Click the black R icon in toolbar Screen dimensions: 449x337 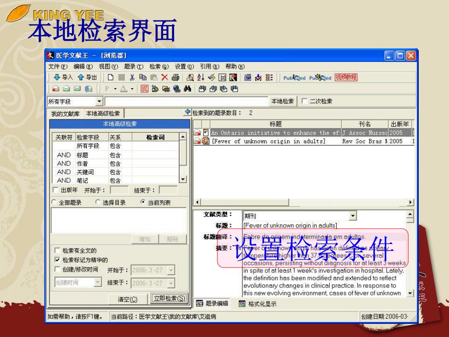click(233, 77)
